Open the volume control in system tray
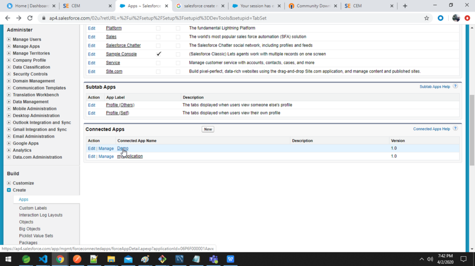 (x=430, y=259)
